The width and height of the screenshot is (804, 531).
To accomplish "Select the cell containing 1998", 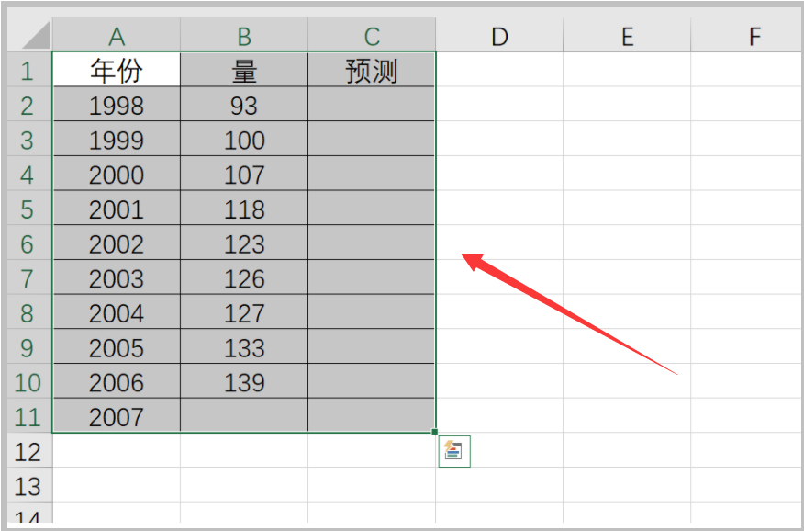I will (x=117, y=104).
